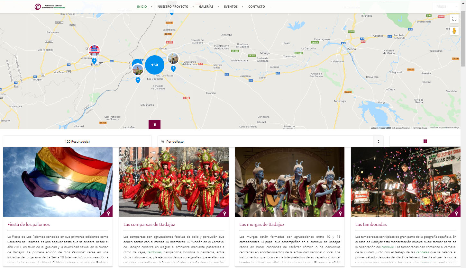The image size is (466, 268).
Task: Click the blue pin near Villafranco del Guadiana
Action: [x=173, y=68]
